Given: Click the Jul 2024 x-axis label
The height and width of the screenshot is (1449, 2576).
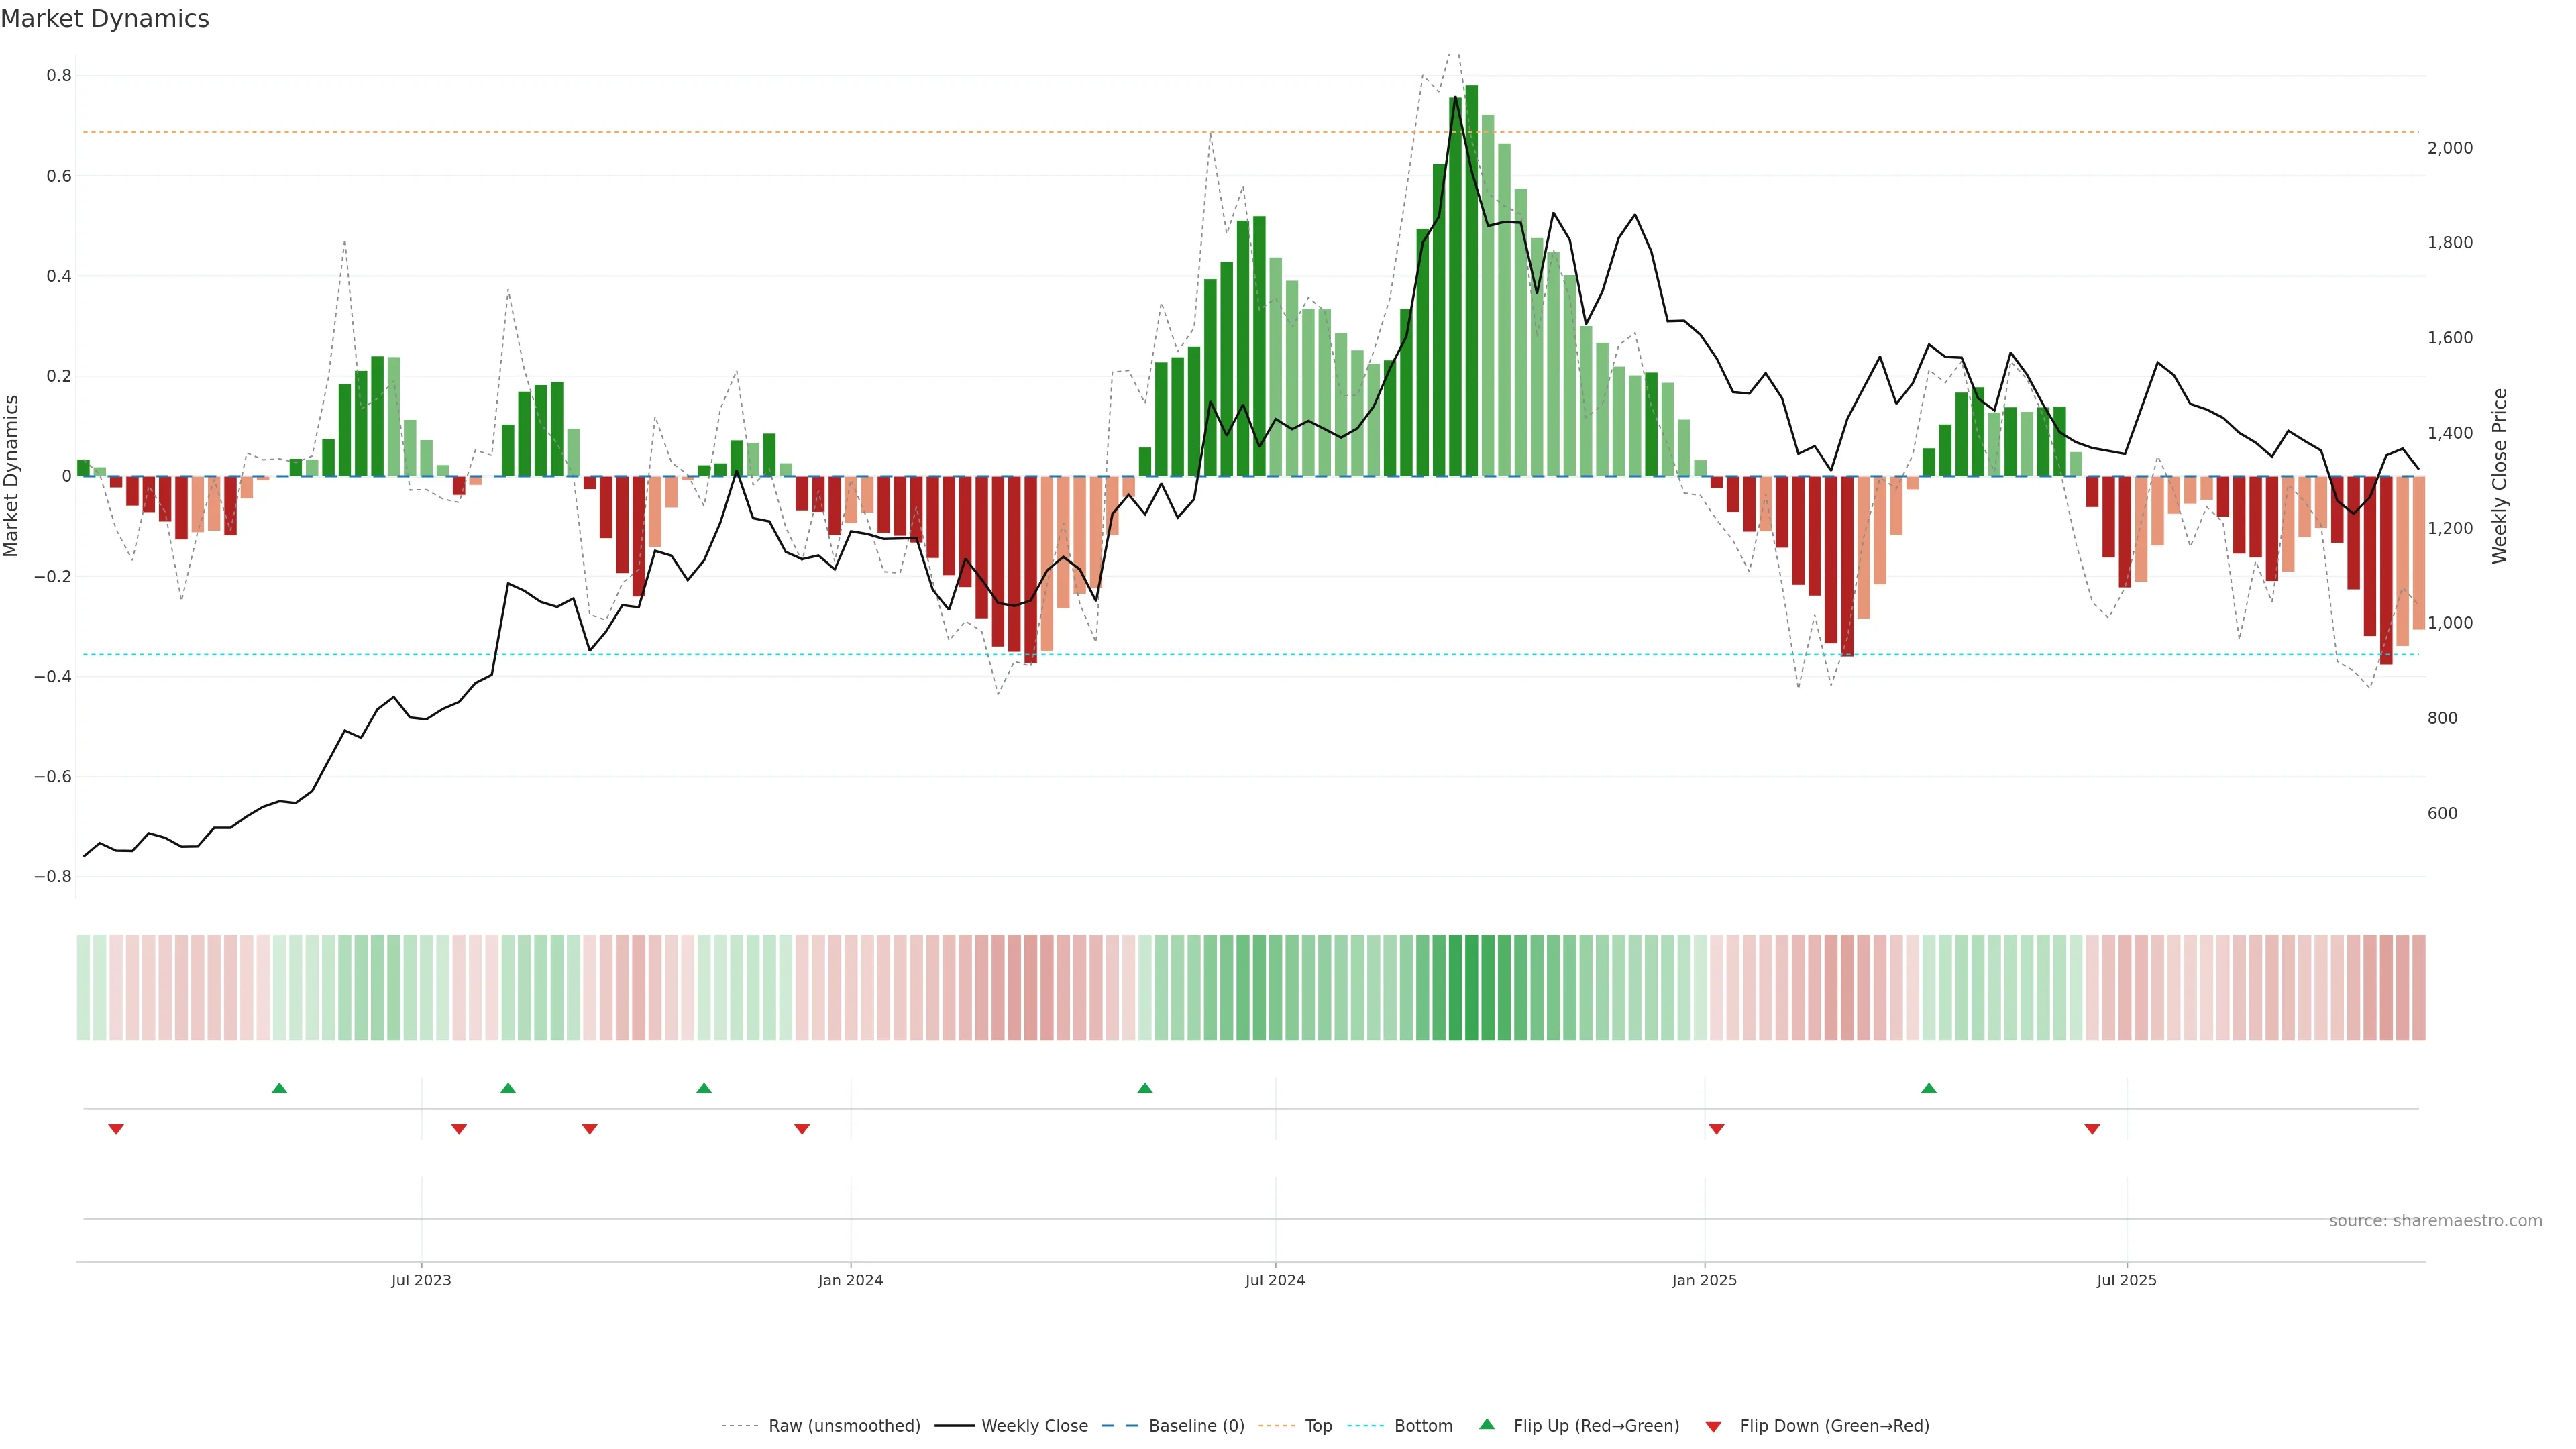Looking at the screenshot, I should point(1275,1280).
